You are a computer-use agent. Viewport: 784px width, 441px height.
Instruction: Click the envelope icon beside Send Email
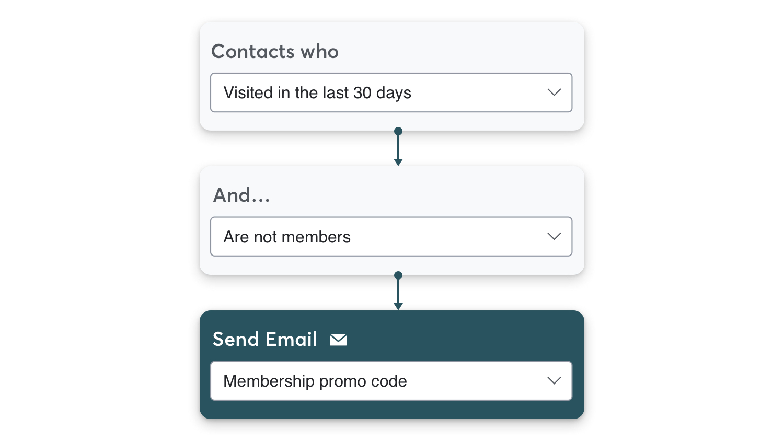(338, 340)
